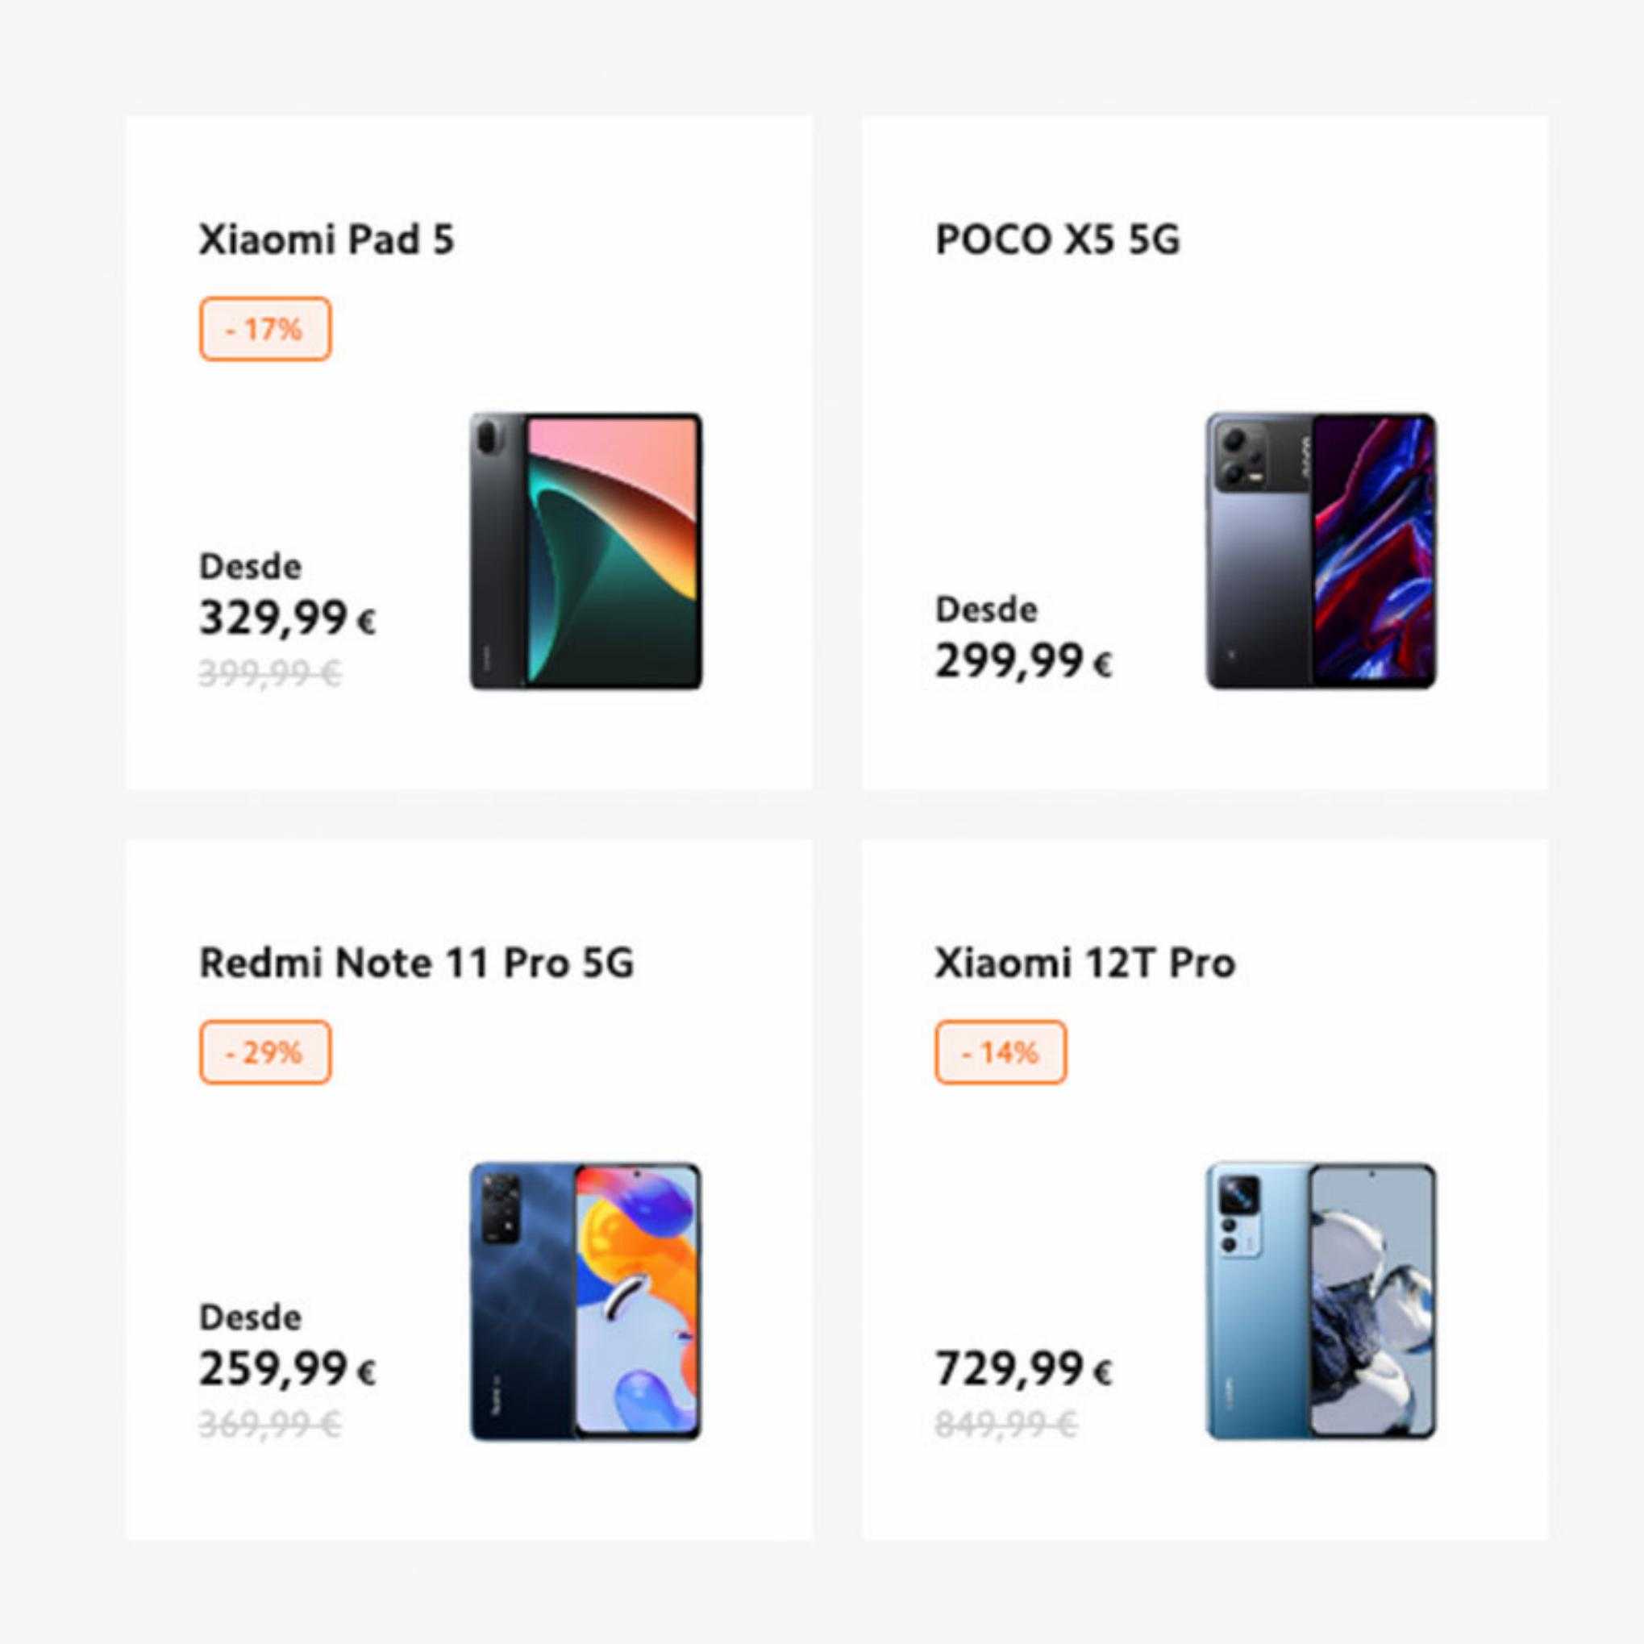Screen dimensions: 1644x1644
Task: Select the 259,99 € price
Action: (288, 1369)
